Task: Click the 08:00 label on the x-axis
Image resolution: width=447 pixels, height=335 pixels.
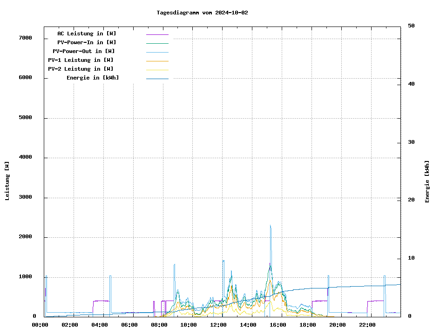Action: tap(159, 325)
